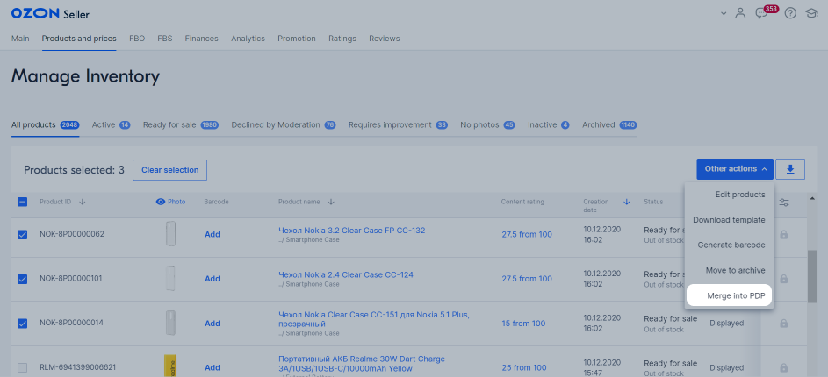Open the help question mark icon
This screenshot has height=377, width=828.
pyautogui.click(x=790, y=13)
